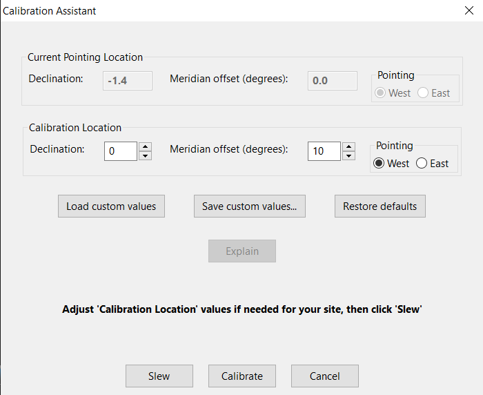The height and width of the screenshot is (395, 483).
Task: Start the Slew to calibration location
Action: pyautogui.click(x=159, y=376)
